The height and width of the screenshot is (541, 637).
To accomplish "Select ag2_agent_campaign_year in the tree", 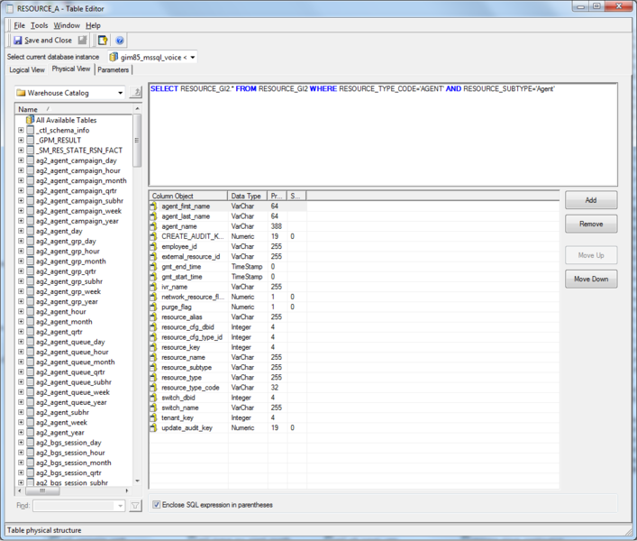I will [77, 221].
